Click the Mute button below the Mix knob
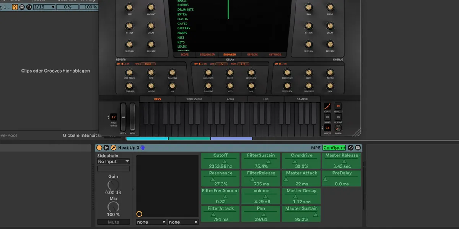 click(113, 222)
